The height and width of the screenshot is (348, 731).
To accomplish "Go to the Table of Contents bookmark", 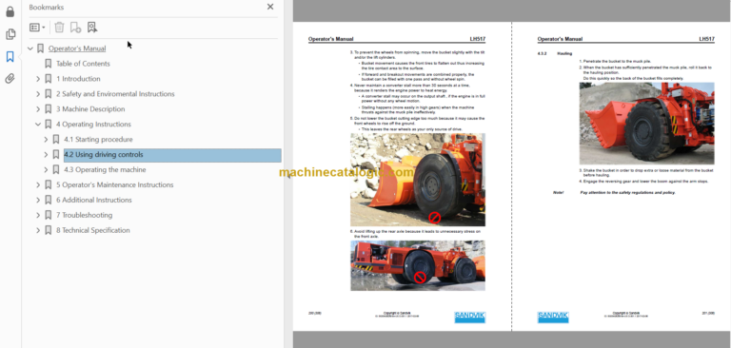I will pos(83,64).
